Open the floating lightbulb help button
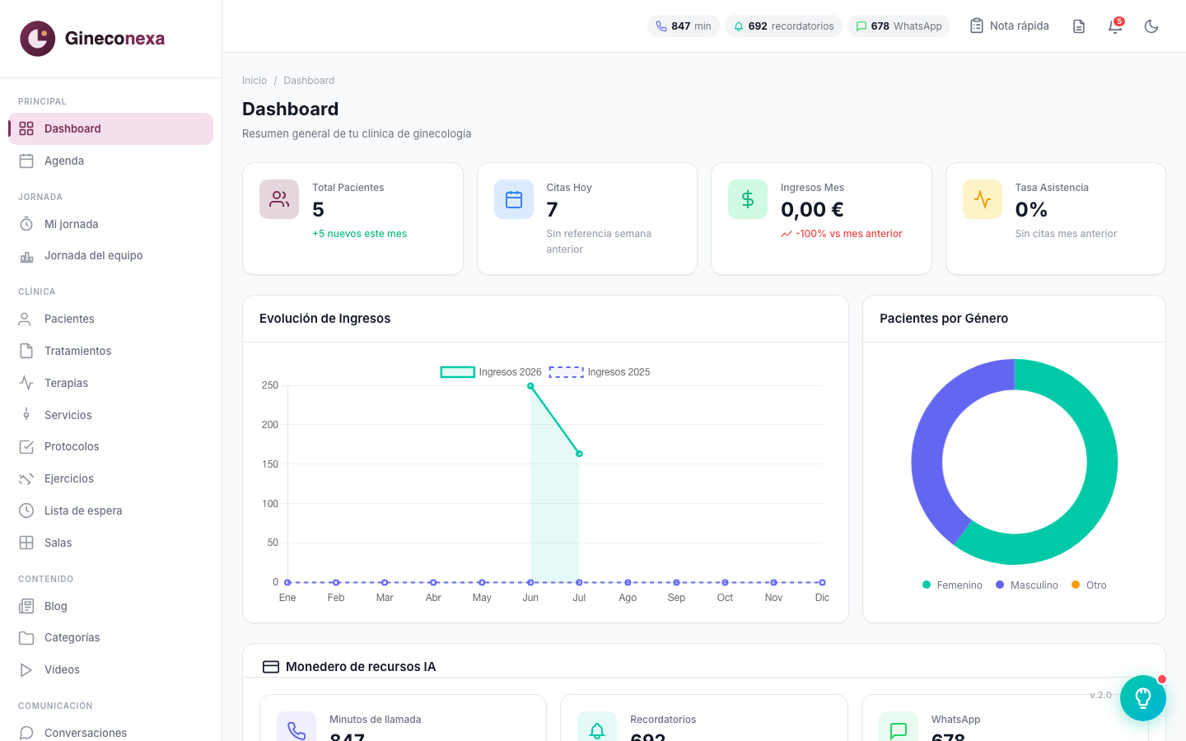Viewport: 1186px width, 741px height. tap(1143, 698)
